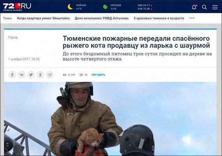Image resolution: width=222 pixels, height=156 pixels.
Task: Open the 'Город' category link
Action: coord(13,37)
